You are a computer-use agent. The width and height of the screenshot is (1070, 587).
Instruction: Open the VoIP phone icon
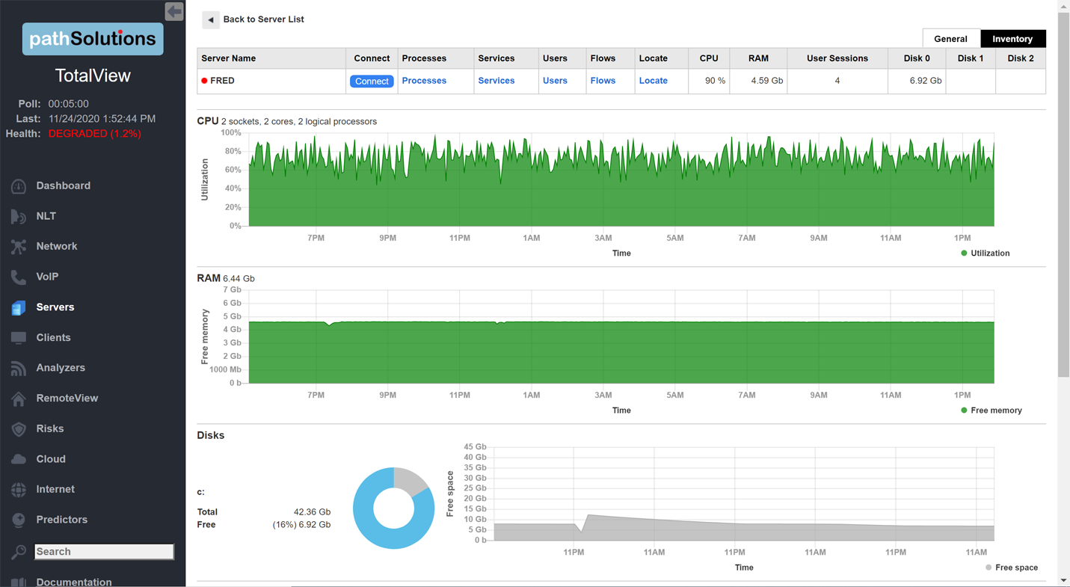click(x=19, y=277)
